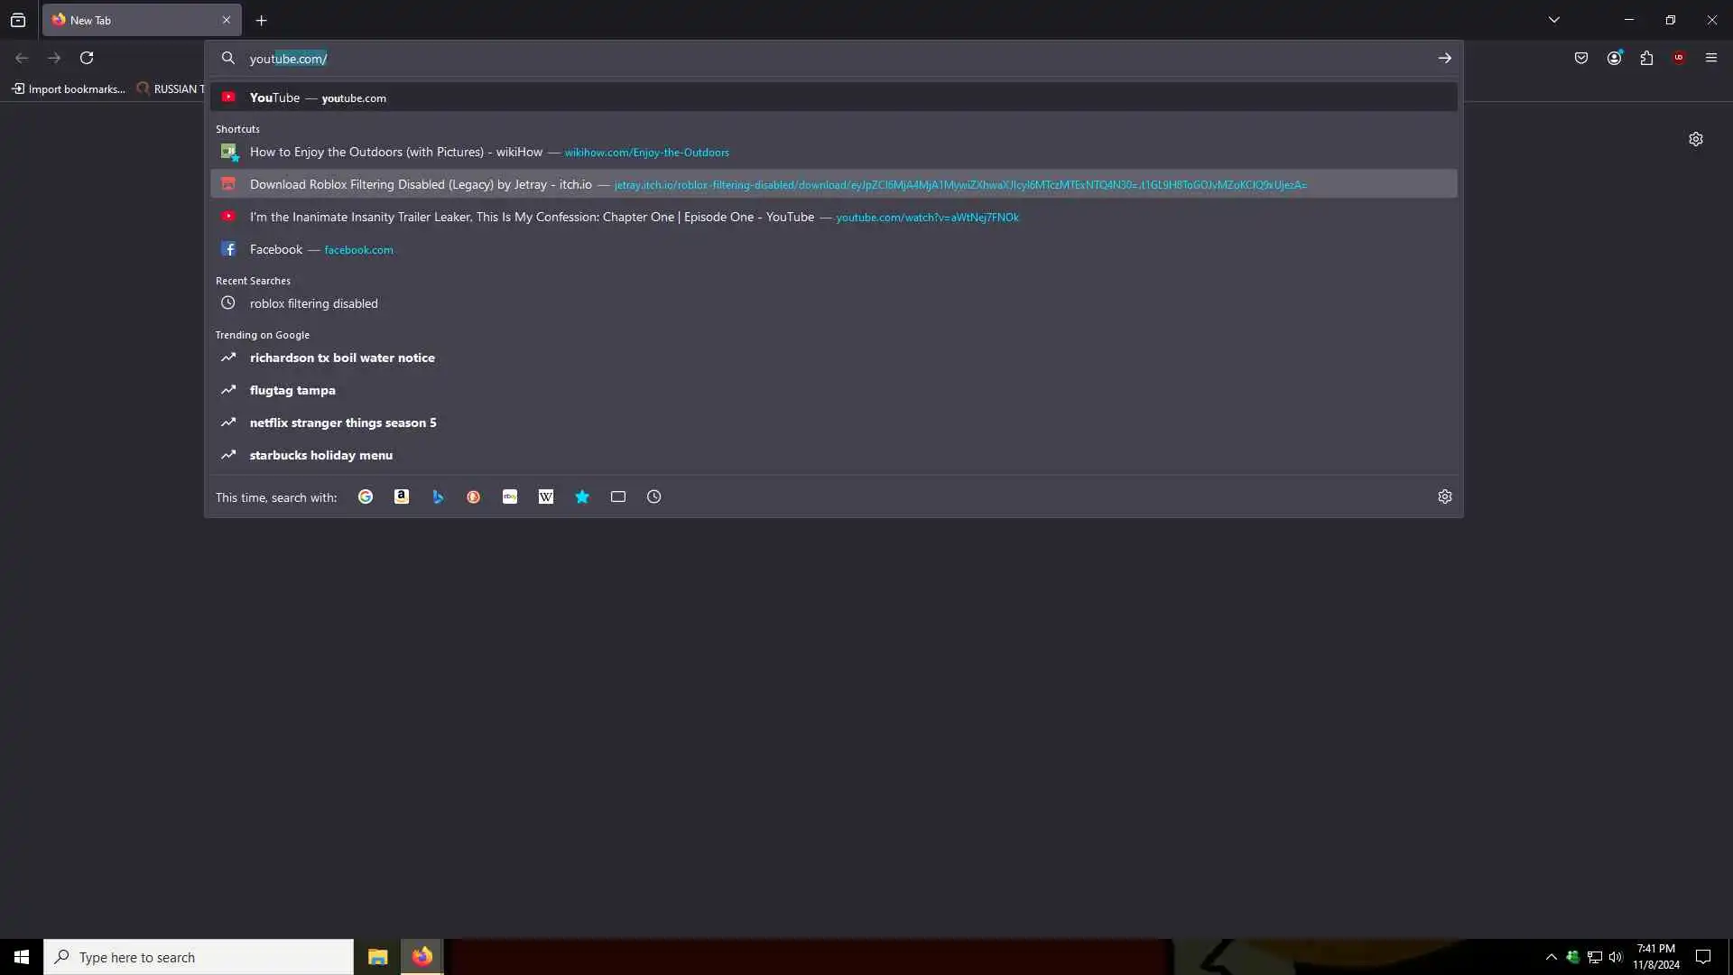This screenshot has width=1733, height=975.
Task: Show hidden system tray icons chevron
Action: click(1551, 957)
